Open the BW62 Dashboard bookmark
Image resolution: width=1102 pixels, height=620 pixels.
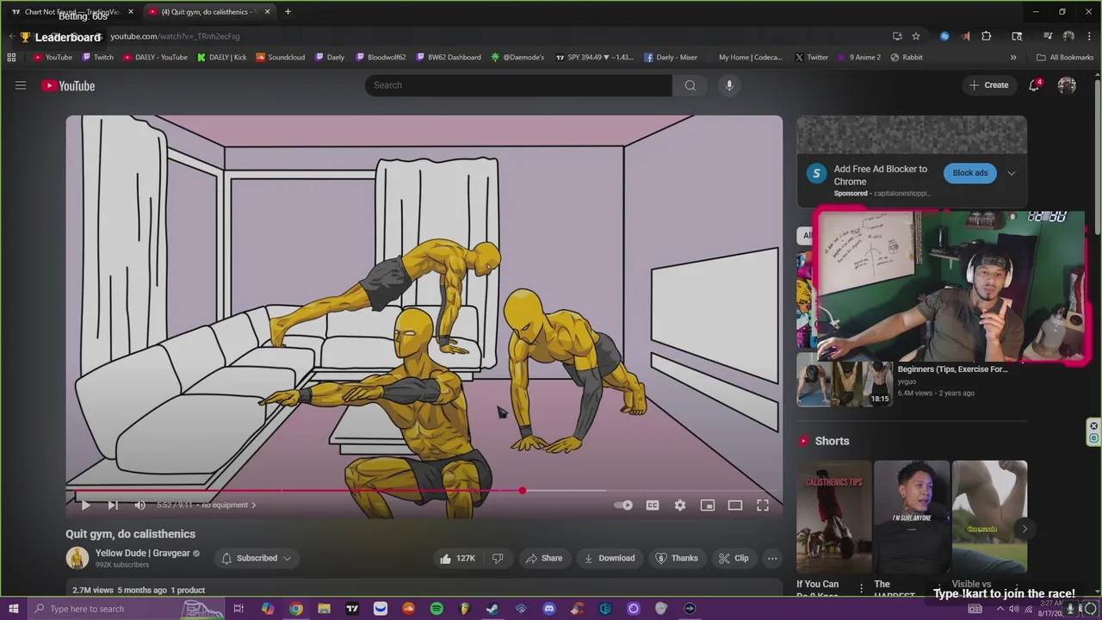pos(448,58)
